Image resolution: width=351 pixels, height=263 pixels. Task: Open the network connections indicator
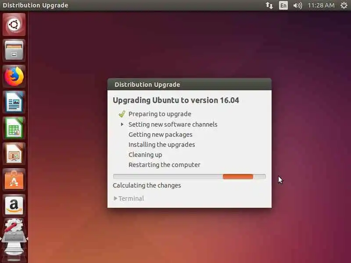pos(269,5)
